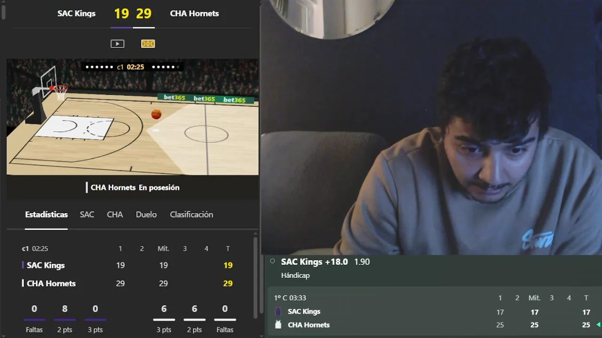Switch to the Estadísticas tab

[47, 215]
